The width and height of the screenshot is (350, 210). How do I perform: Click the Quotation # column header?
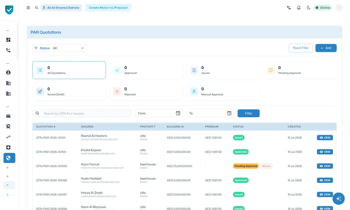pos(45,126)
